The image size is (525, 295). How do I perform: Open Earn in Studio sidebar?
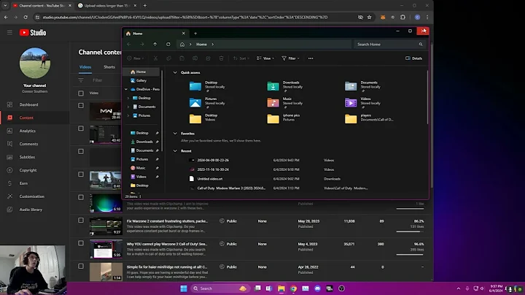tap(23, 183)
